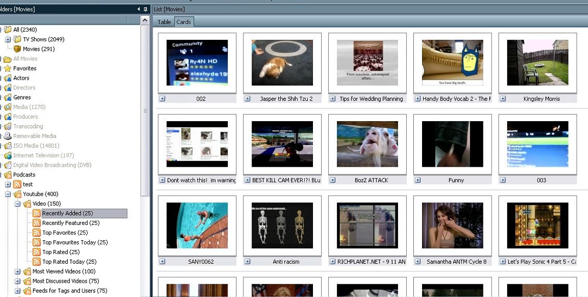
Task: Click RSS icon of Top Favorites (25)
Action: [x=36, y=233]
